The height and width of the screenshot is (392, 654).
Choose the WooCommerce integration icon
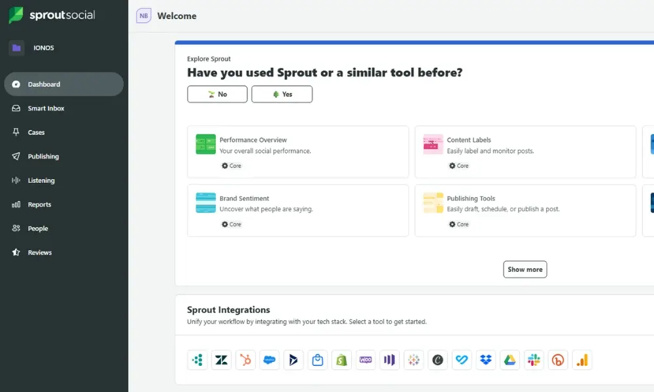coord(366,360)
